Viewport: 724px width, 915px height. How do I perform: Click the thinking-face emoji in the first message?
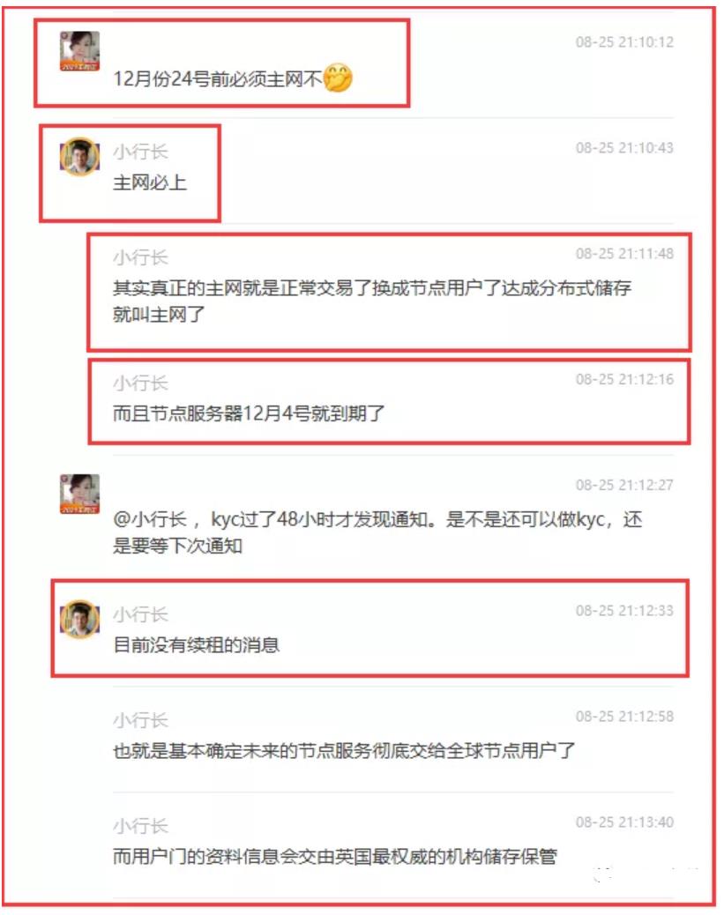point(338,78)
